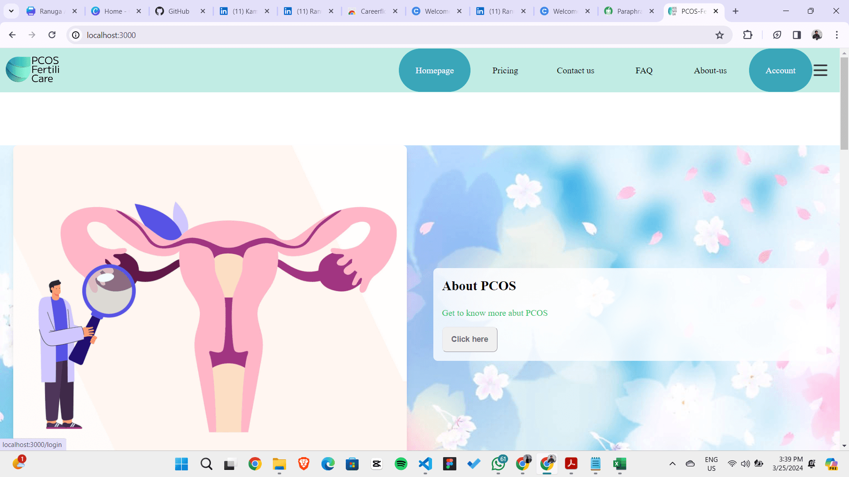Open the Account section

pyautogui.click(x=780, y=70)
